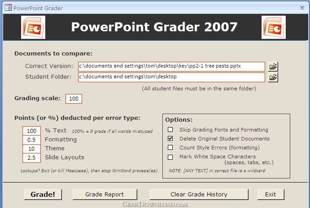Screen dimensions: 310x208
Task: Open the Grade Report
Action: click(x=105, y=195)
